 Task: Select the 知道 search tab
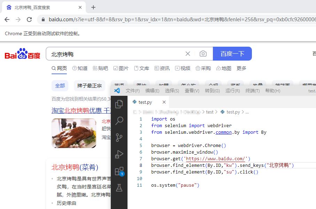80,68
